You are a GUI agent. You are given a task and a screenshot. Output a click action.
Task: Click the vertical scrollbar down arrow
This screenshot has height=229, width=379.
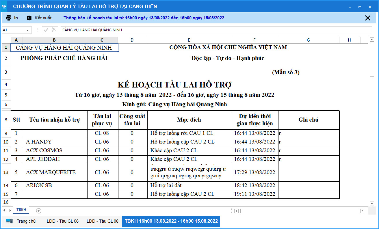point(372,204)
